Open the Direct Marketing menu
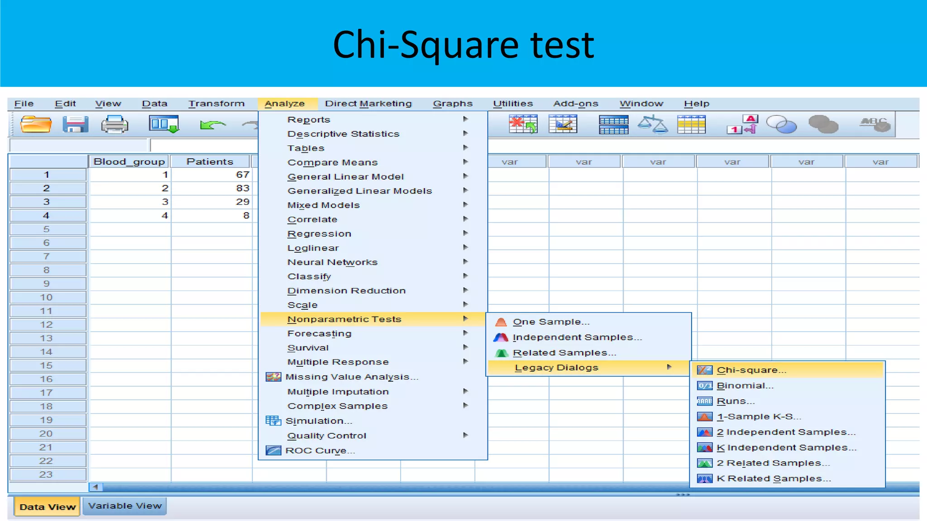Screen dimensions: 927x521 coord(368,104)
